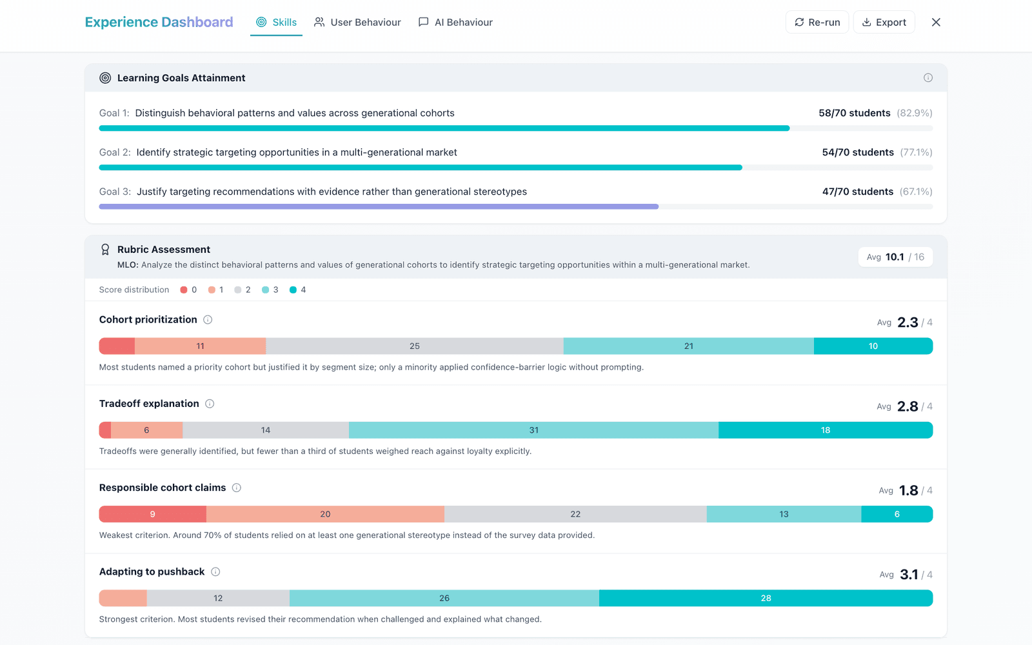Viewport: 1032px width, 645px height.
Task: Open the Skills tab
Action: coord(276,23)
